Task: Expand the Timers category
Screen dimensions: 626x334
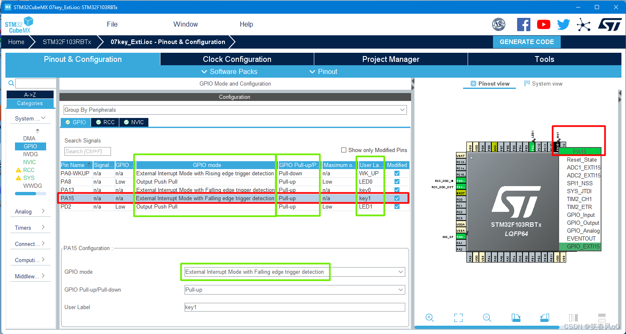Action: (x=30, y=228)
